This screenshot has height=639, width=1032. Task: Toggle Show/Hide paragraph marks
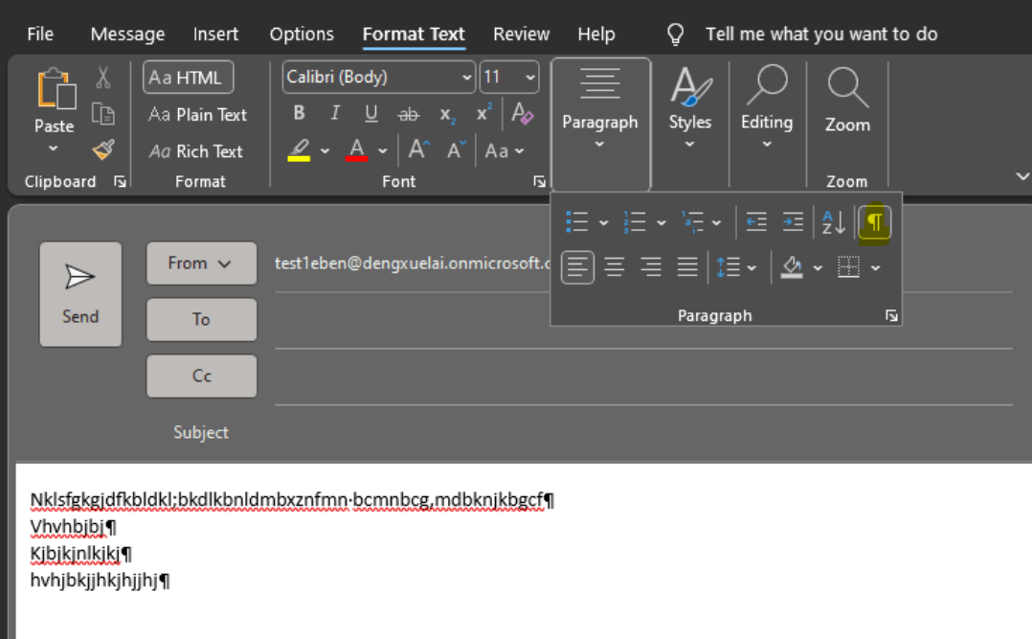(x=875, y=222)
